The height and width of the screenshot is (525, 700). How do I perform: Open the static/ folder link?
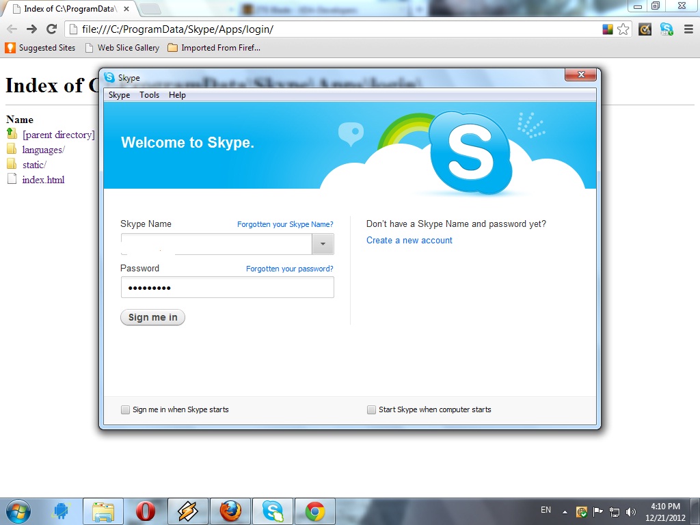click(34, 165)
